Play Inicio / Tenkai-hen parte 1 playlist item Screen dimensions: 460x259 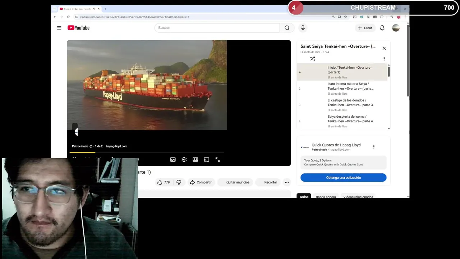point(342,72)
